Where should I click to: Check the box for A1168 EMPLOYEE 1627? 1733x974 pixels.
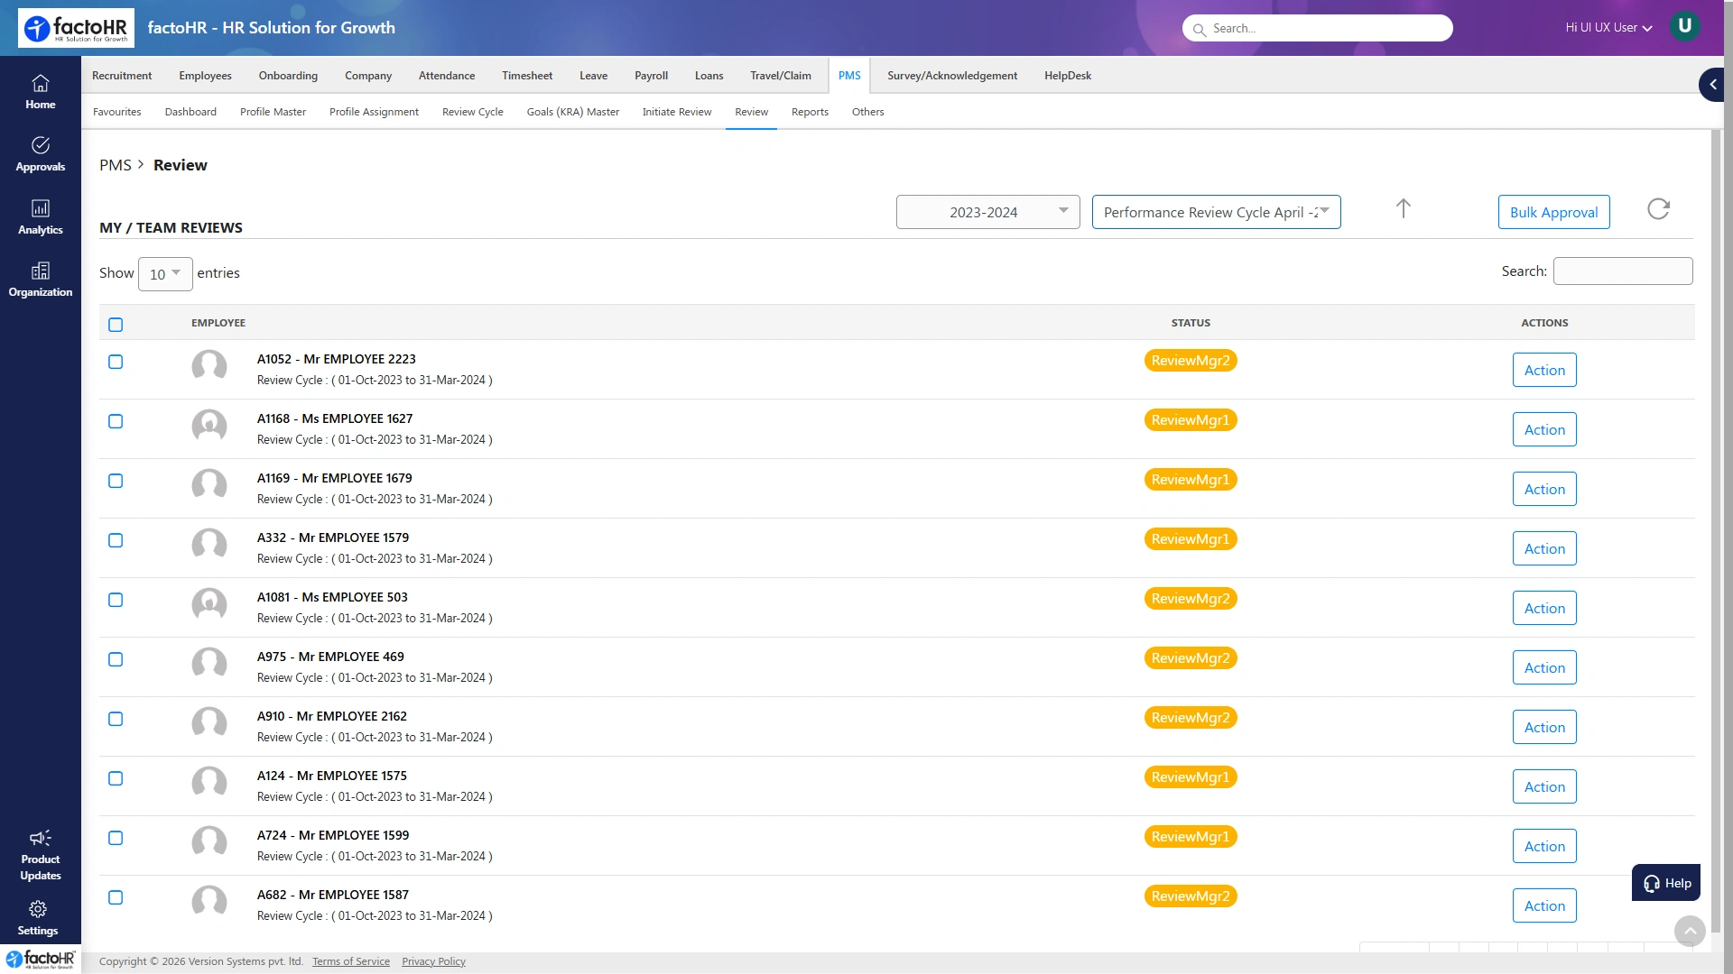pyautogui.click(x=116, y=421)
